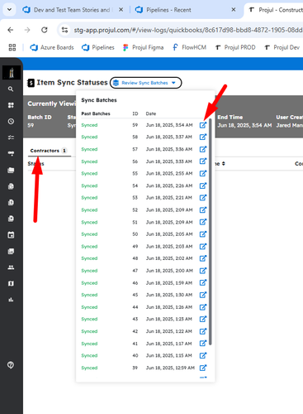Viewport: 303px width, 414px height.
Task: Open the Projul Figma bookmark
Action: 143,47
